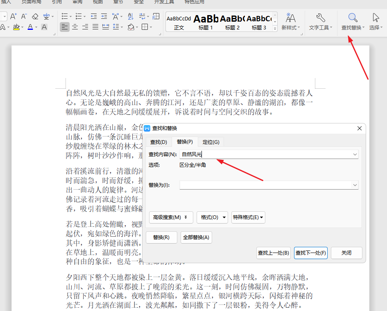Click the AZ sort icon
387x311 pixels.
click(x=129, y=16)
